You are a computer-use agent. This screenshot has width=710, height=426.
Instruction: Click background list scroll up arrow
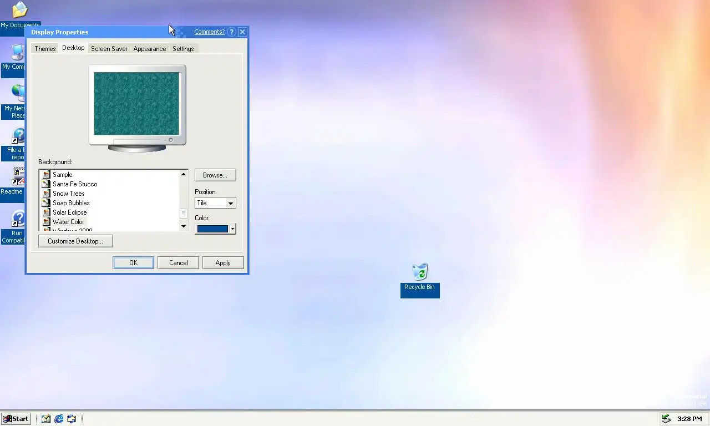click(x=184, y=175)
